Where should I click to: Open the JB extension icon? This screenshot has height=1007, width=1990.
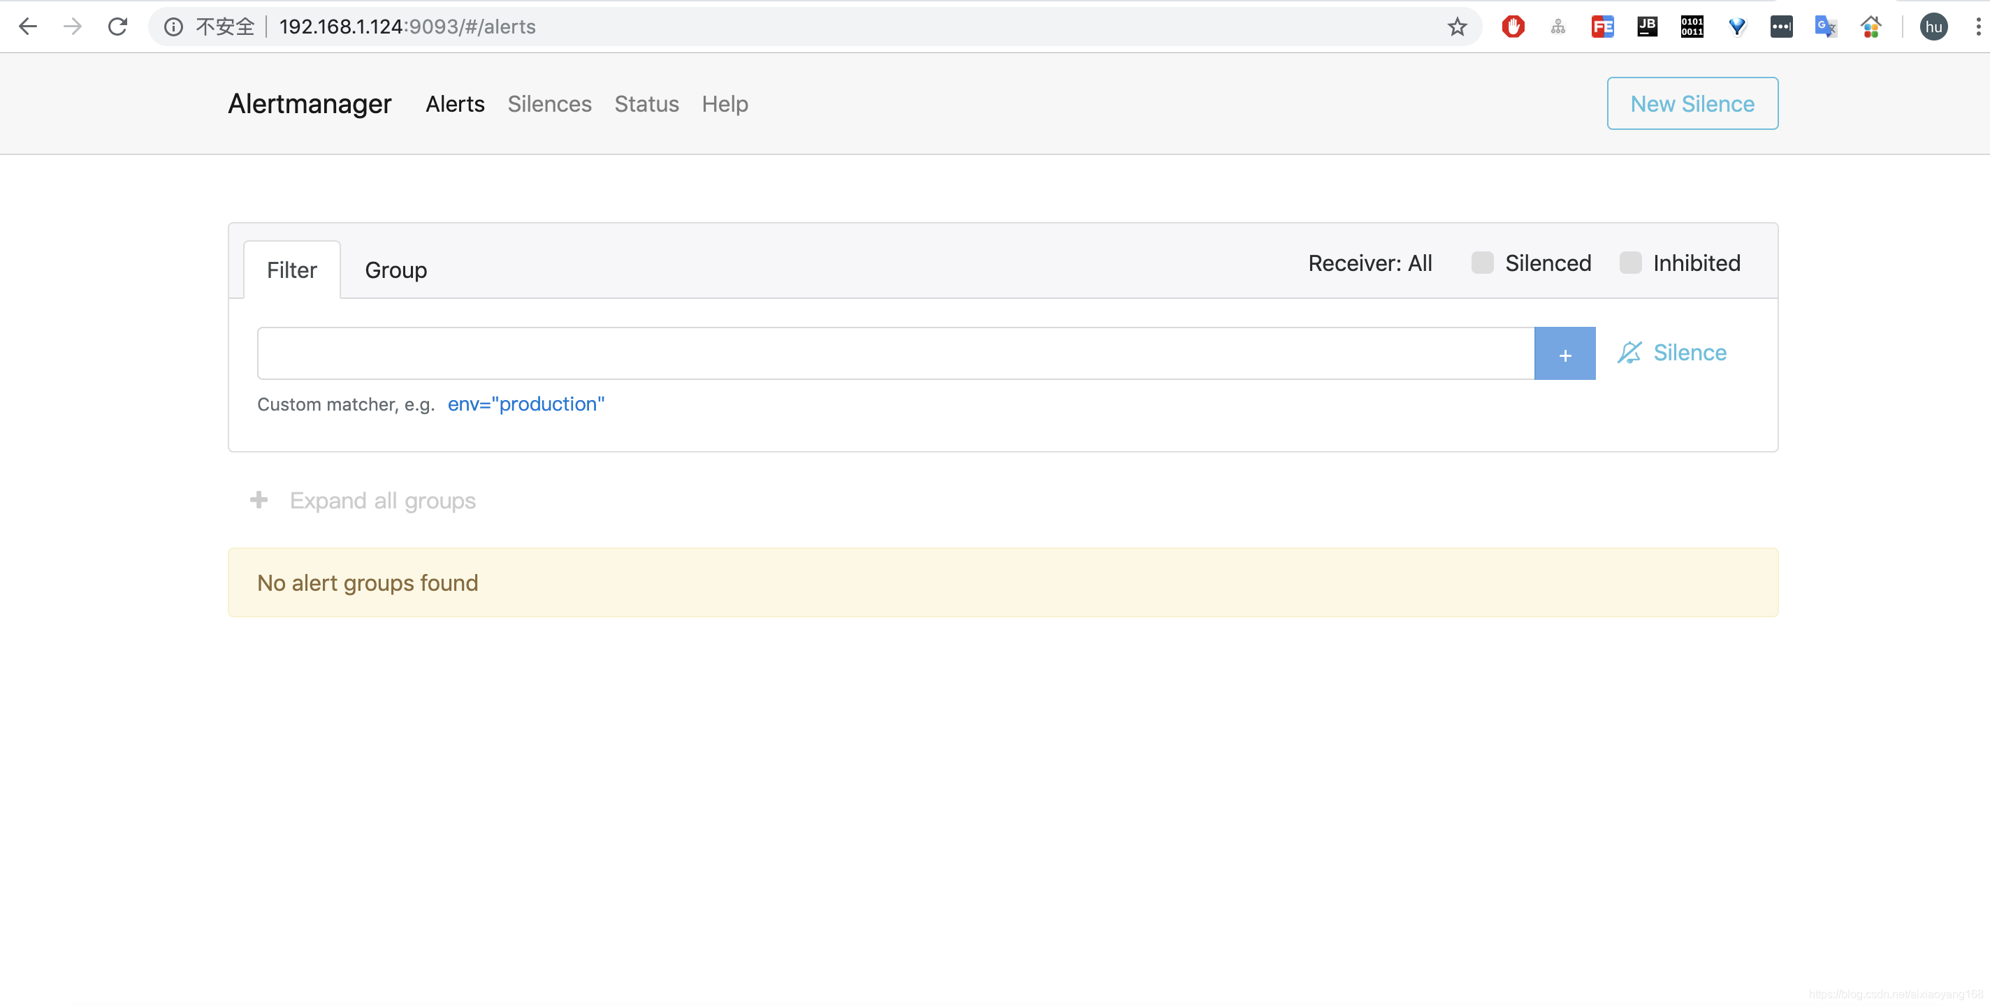(1647, 27)
